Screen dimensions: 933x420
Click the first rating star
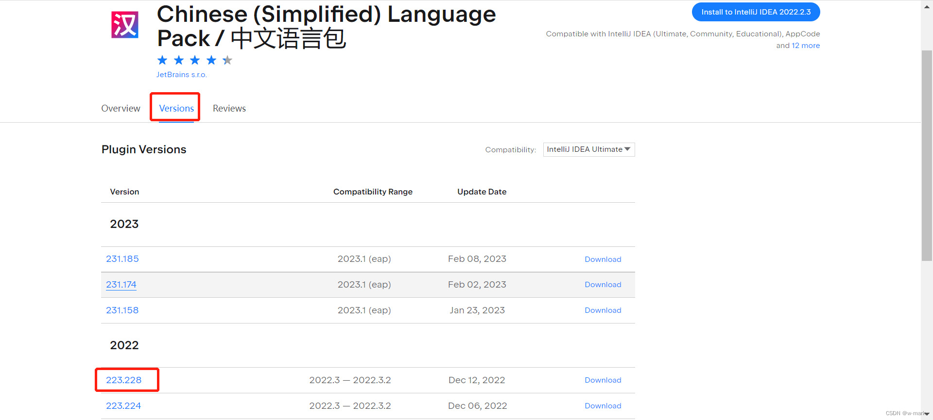pyautogui.click(x=162, y=60)
